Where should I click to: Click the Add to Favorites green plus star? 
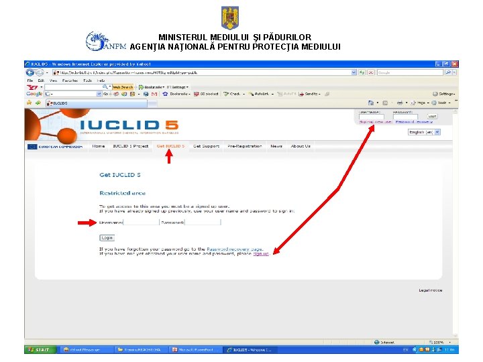coord(38,103)
